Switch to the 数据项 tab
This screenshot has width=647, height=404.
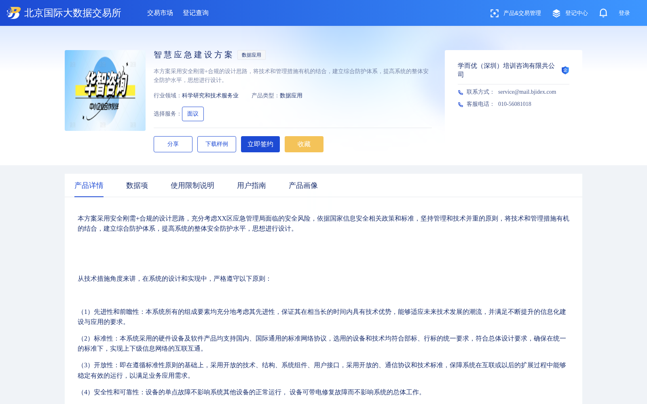pyautogui.click(x=137, y=185)
